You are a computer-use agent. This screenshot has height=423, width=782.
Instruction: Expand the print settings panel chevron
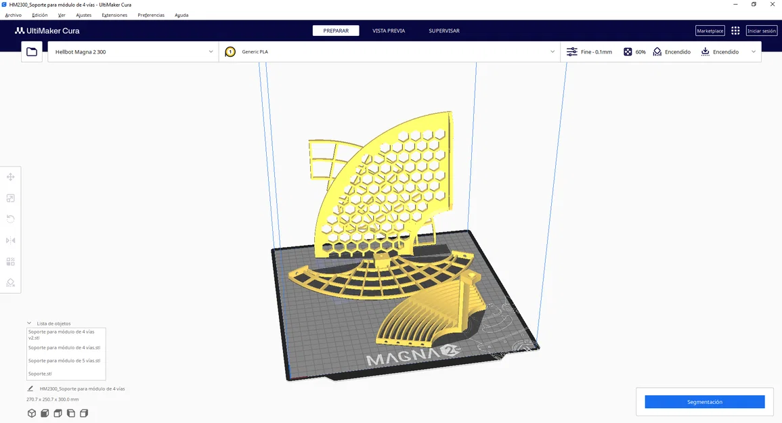pyautogui.click(x=754, y=52)
